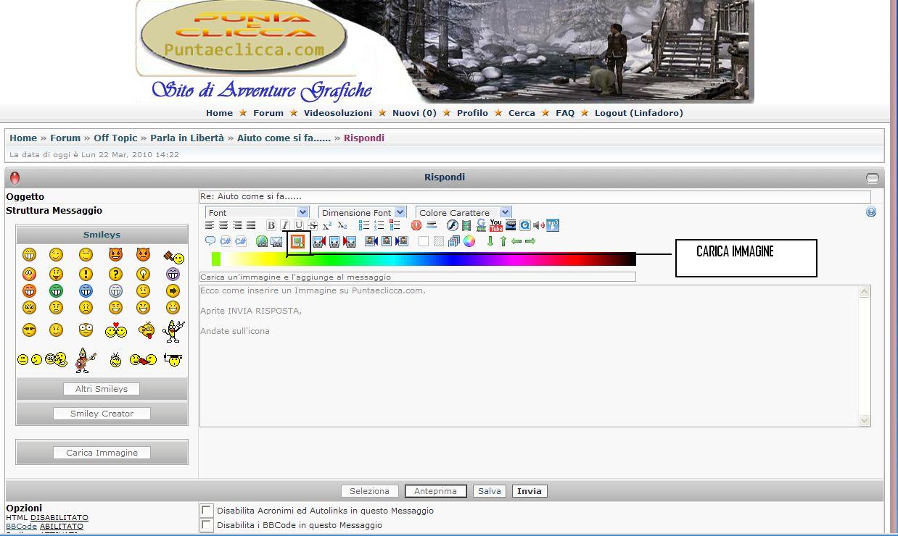This screenshot has height=536, width=898.
Task: Insert the green grinning smiley
Action: (56, 290)
